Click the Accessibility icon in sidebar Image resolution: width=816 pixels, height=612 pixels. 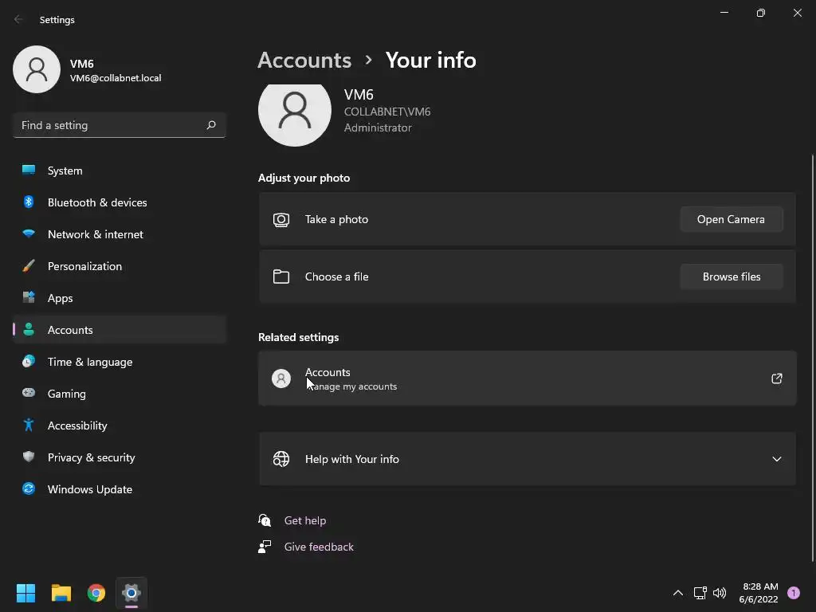click(x=29, y=426)
